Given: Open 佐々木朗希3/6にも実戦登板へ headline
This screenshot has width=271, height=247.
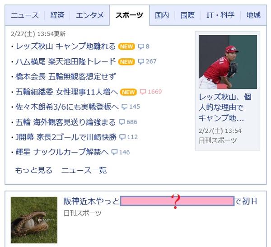Looking at the screenshot, I should (67, 107).
